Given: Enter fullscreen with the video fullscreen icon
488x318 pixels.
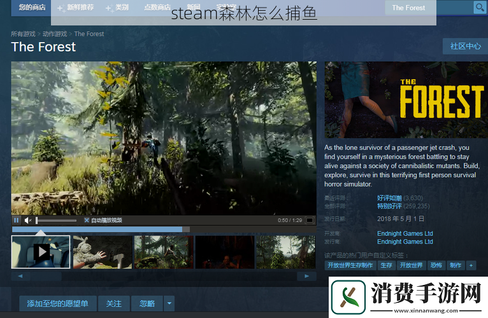Looking at the screenshot, I should tap(310, 221).
